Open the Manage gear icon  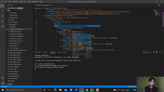pyautogui.click(x=3, y=83)
